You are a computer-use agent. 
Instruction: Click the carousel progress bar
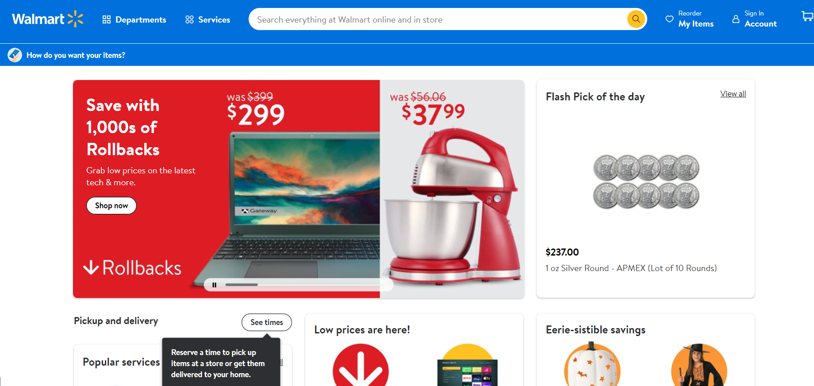click(305, 285)
